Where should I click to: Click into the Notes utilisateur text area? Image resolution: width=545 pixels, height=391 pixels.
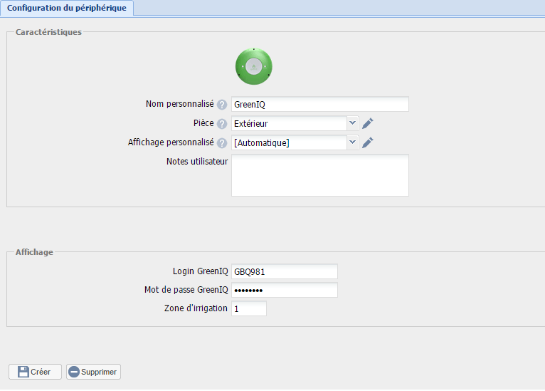click(x=320, y=175)
